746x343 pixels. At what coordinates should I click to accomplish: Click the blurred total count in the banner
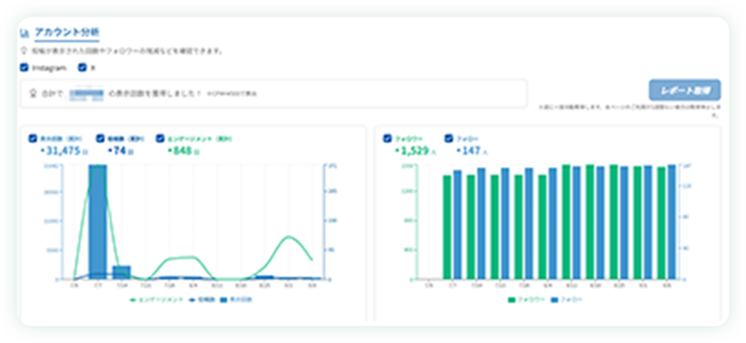pyautogui.click(x=87, y=94)
